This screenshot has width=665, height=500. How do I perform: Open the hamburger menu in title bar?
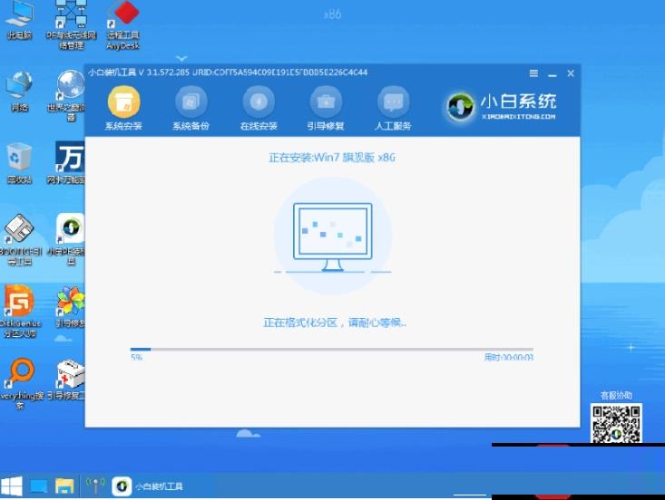pyautogui.click(x=533, y=73)
